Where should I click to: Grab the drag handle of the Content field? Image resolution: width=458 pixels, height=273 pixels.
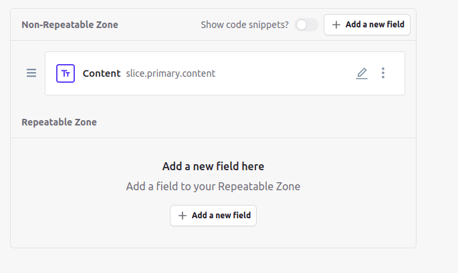point(31,73)
